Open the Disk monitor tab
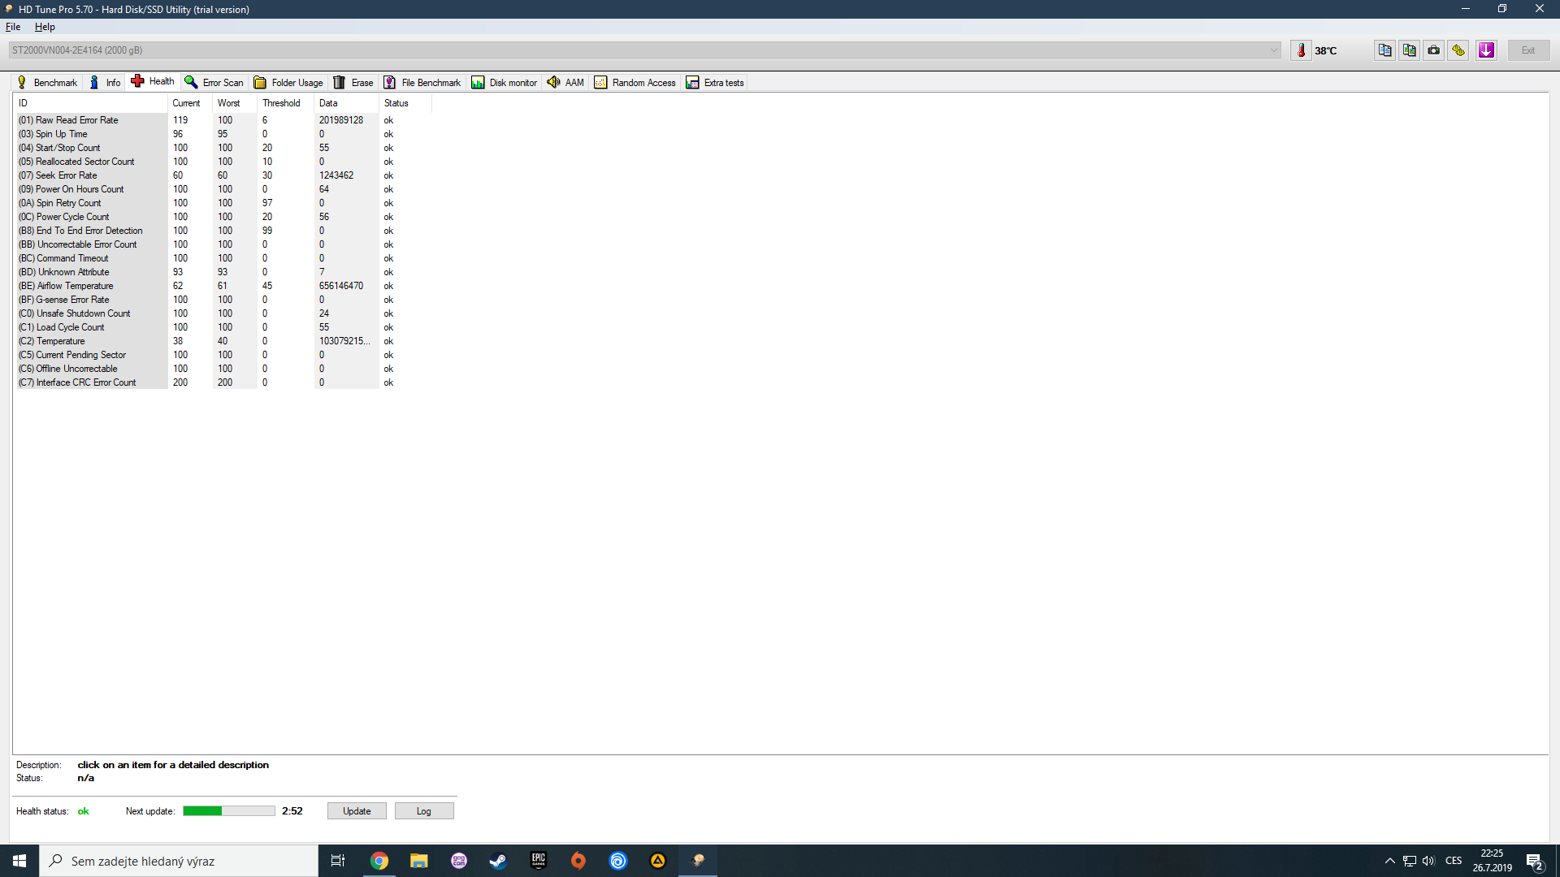Image resolution: width=1560 pixels, height=877 pixels. 505,83
